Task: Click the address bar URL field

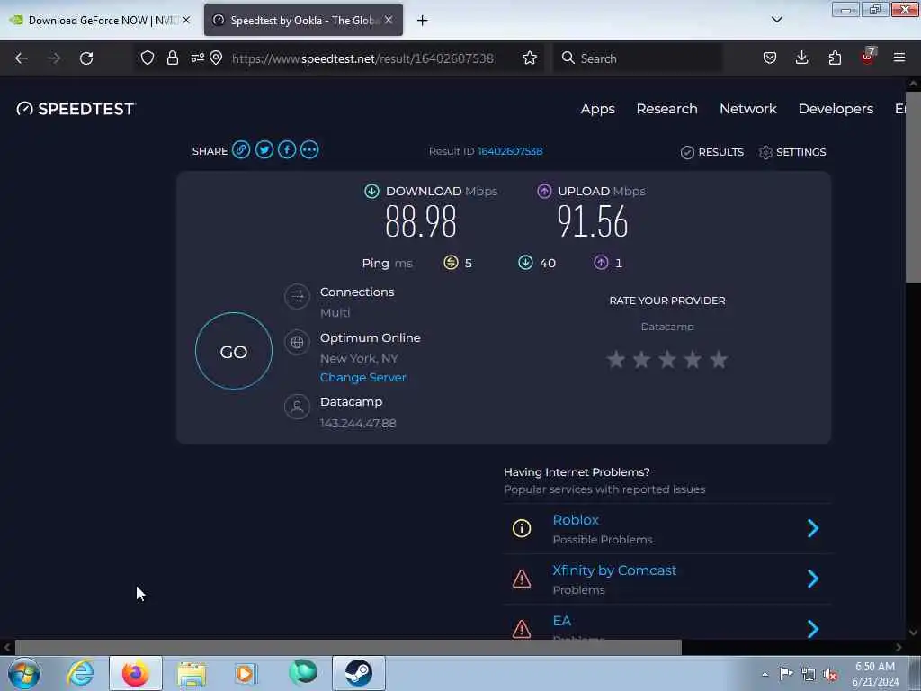Action: 362,58
